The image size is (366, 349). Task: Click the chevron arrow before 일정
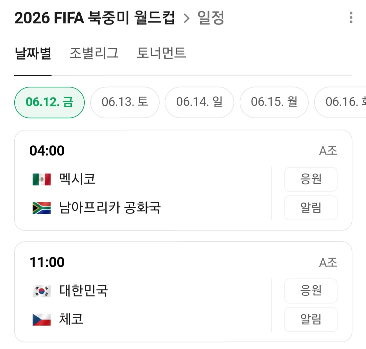[186, 18]
